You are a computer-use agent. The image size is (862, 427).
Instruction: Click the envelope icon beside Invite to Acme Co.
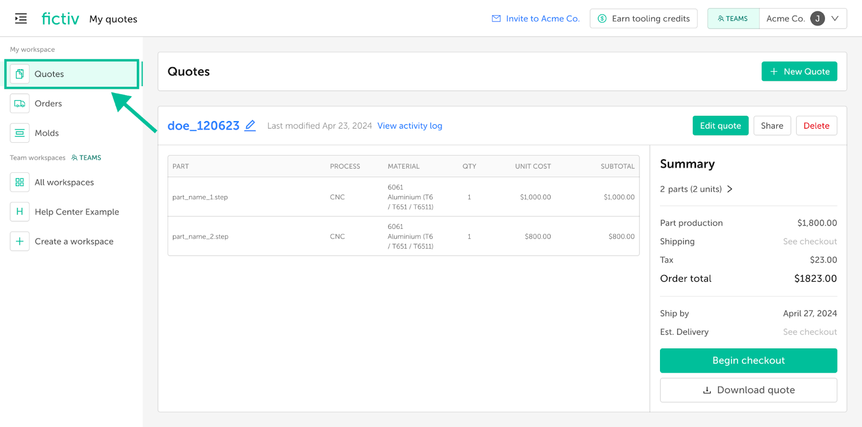coord(496,18)
